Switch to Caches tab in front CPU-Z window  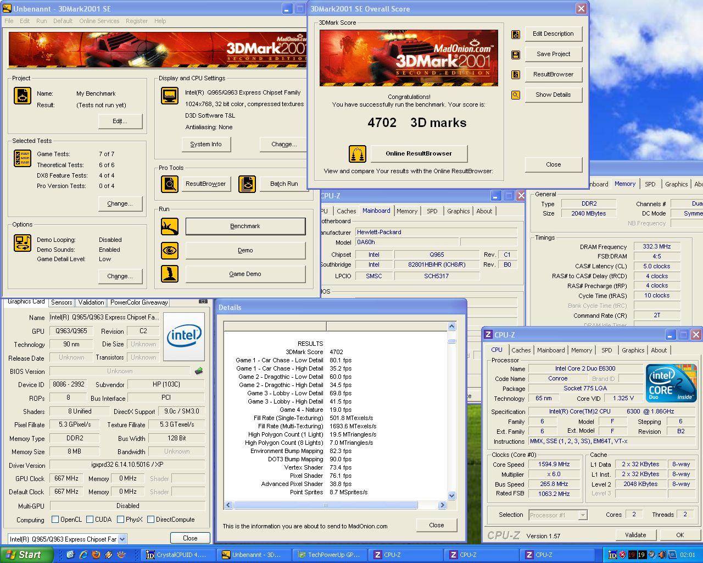521,350
